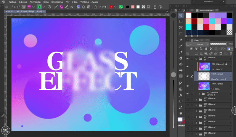236x137 pixels.
Task: Open the Filtro menu
Action: [75, 2]
